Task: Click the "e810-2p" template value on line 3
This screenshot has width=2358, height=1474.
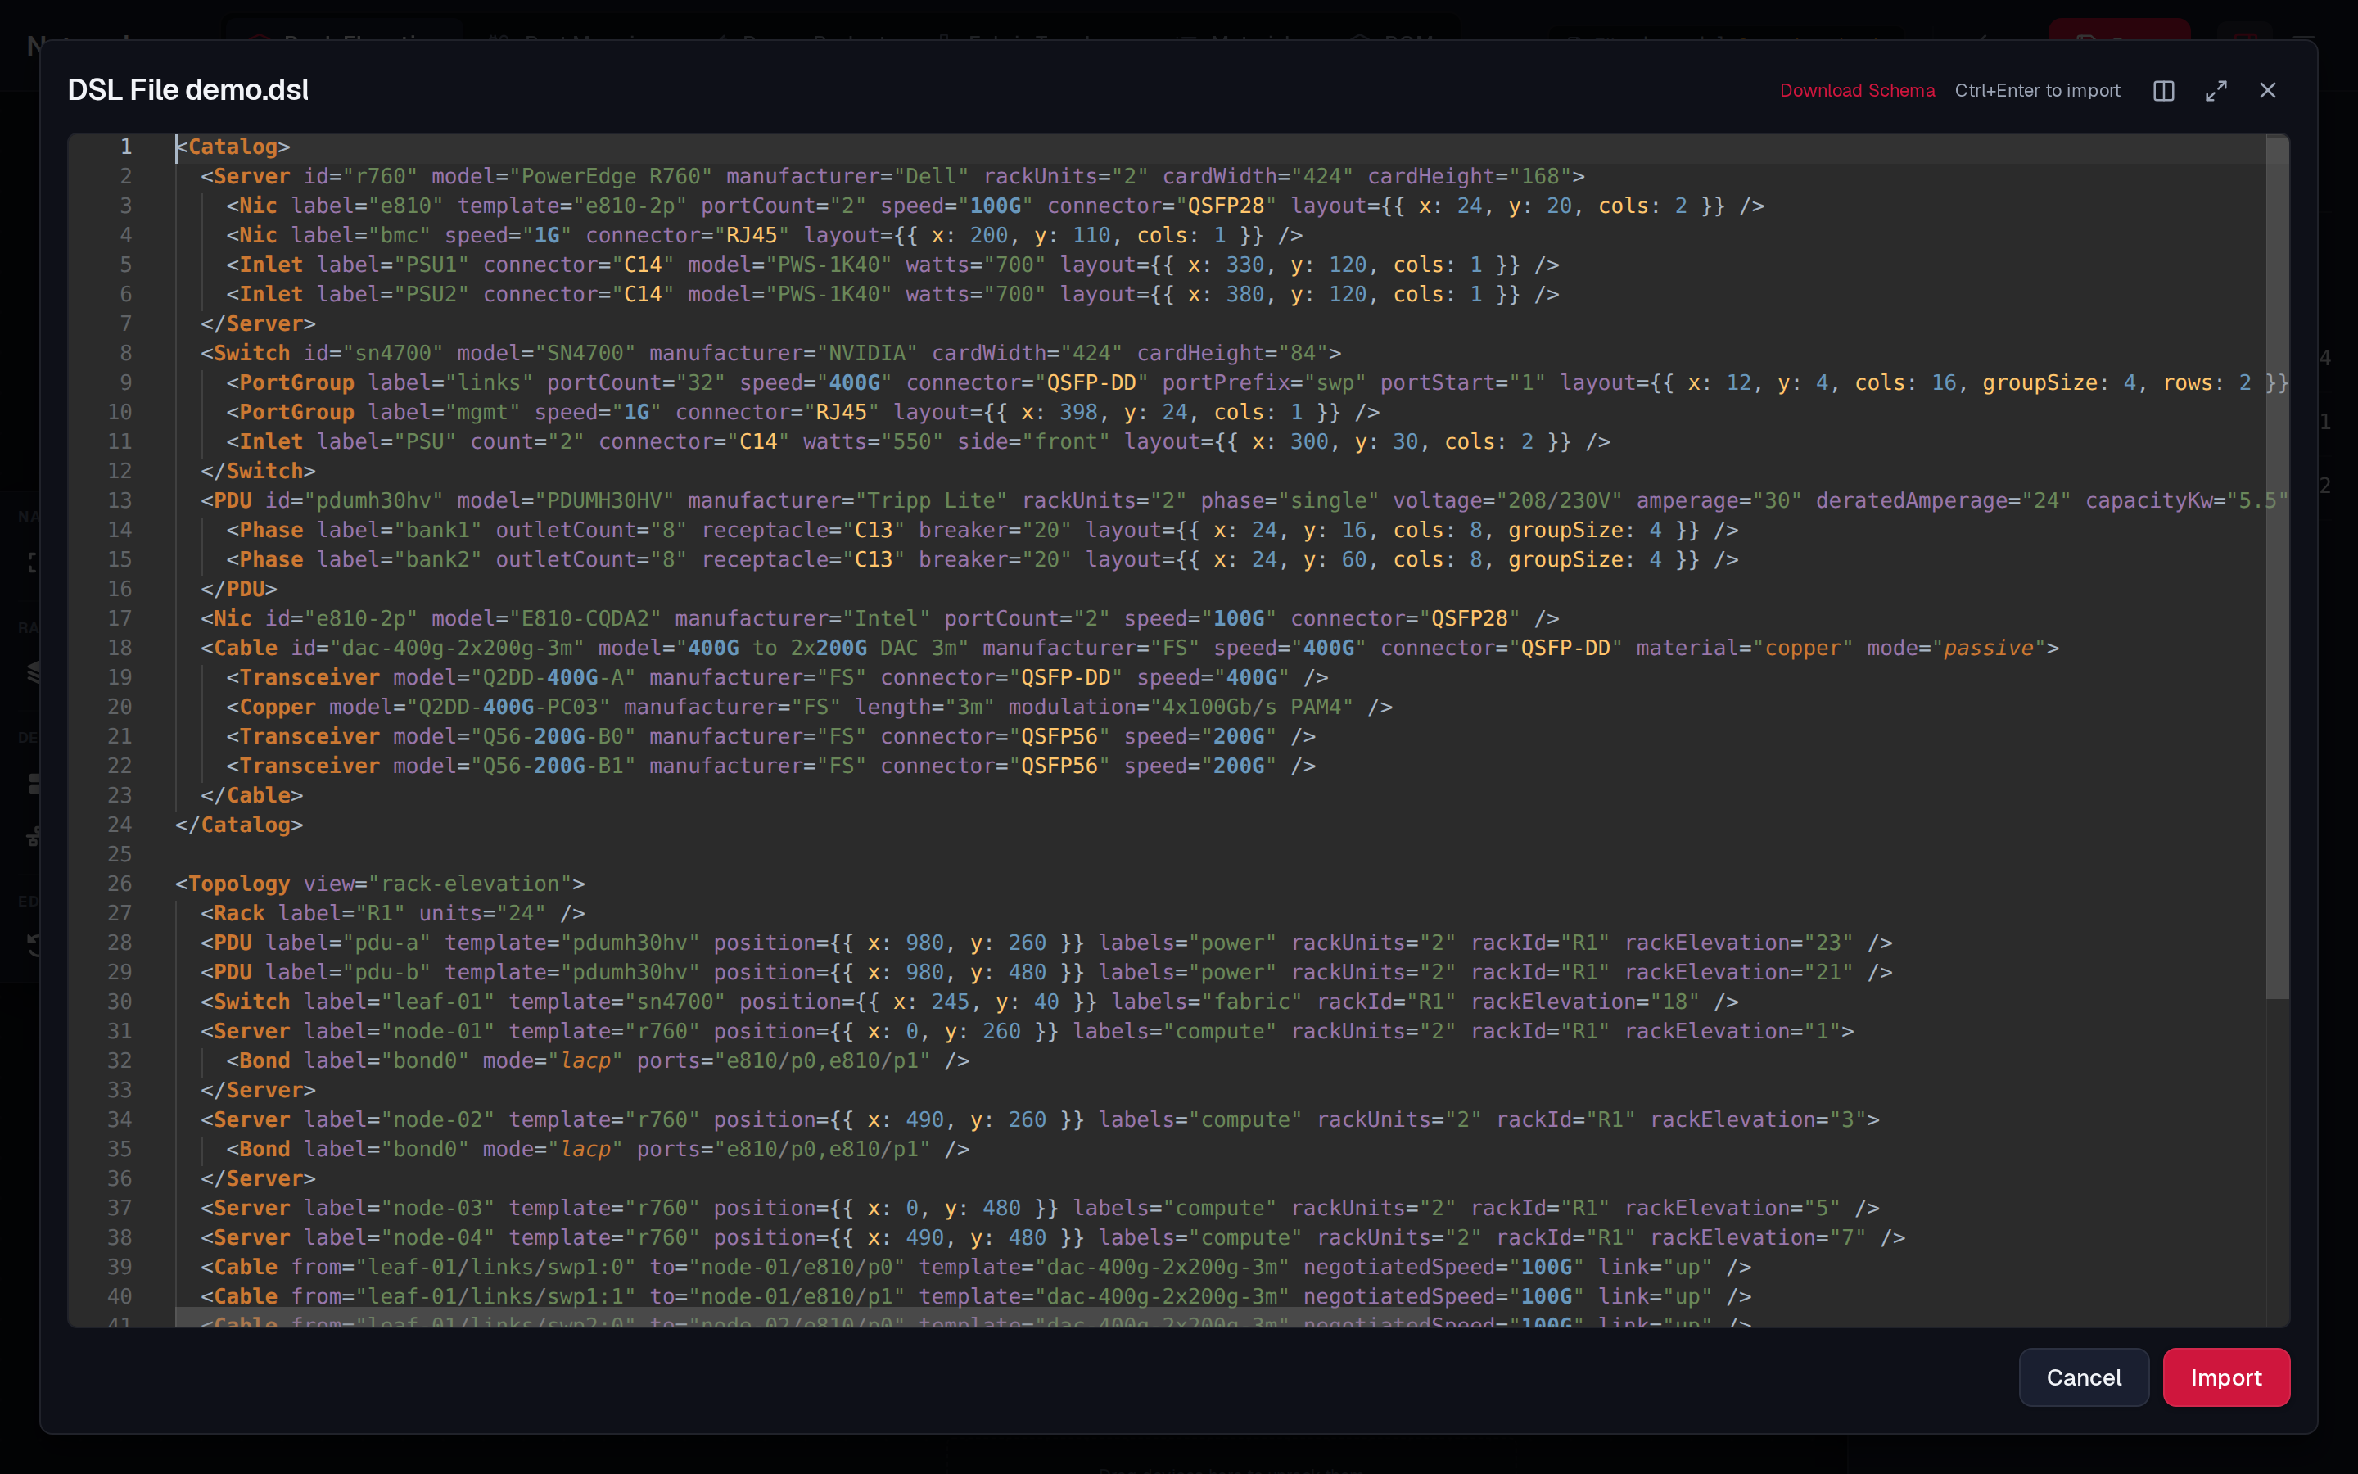Action: click(630, 206)
